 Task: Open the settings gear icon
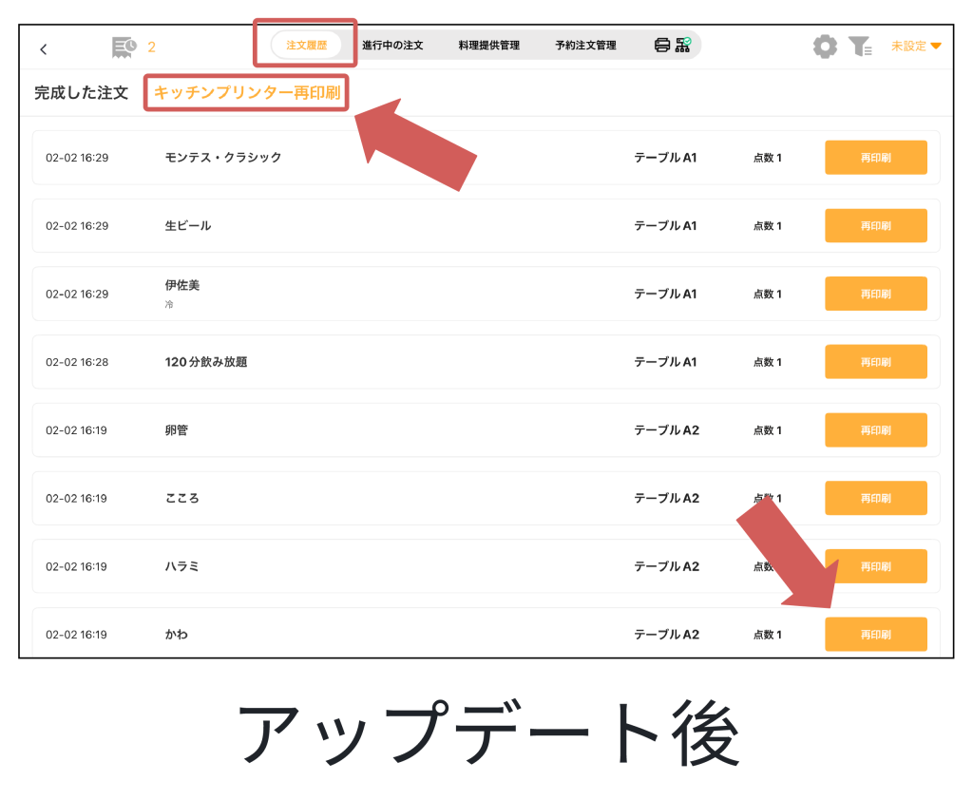825,46
